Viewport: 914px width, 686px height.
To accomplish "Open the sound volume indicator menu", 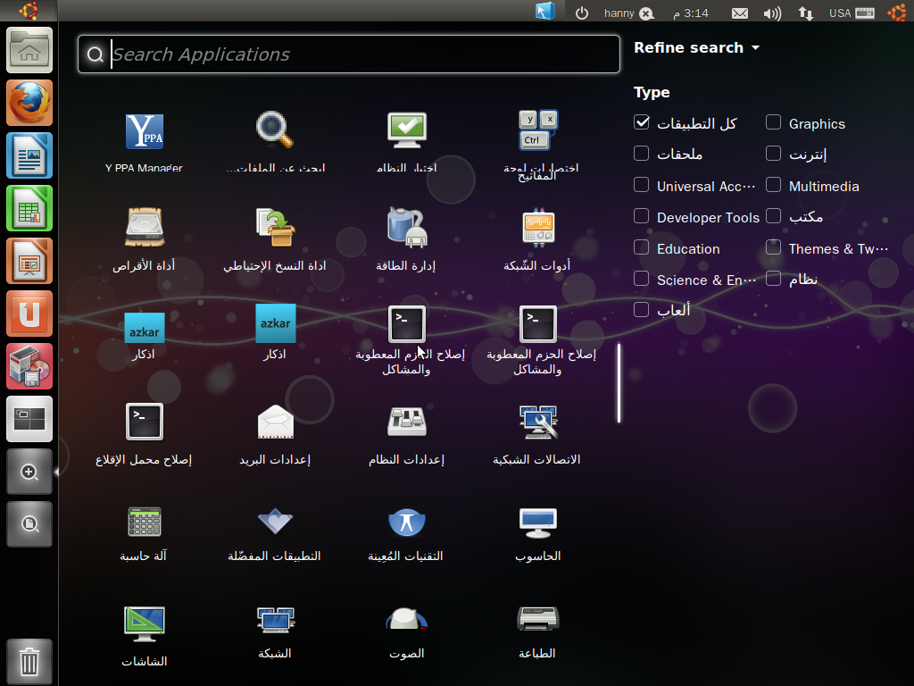I will [773, 13].
